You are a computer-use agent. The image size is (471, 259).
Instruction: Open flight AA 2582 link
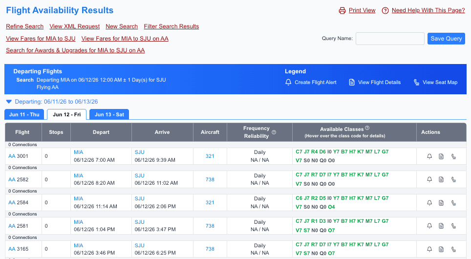[12, 179]
